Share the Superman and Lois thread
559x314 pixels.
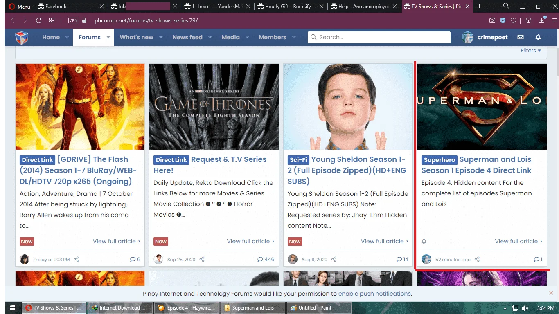click(x=477, y=259)
